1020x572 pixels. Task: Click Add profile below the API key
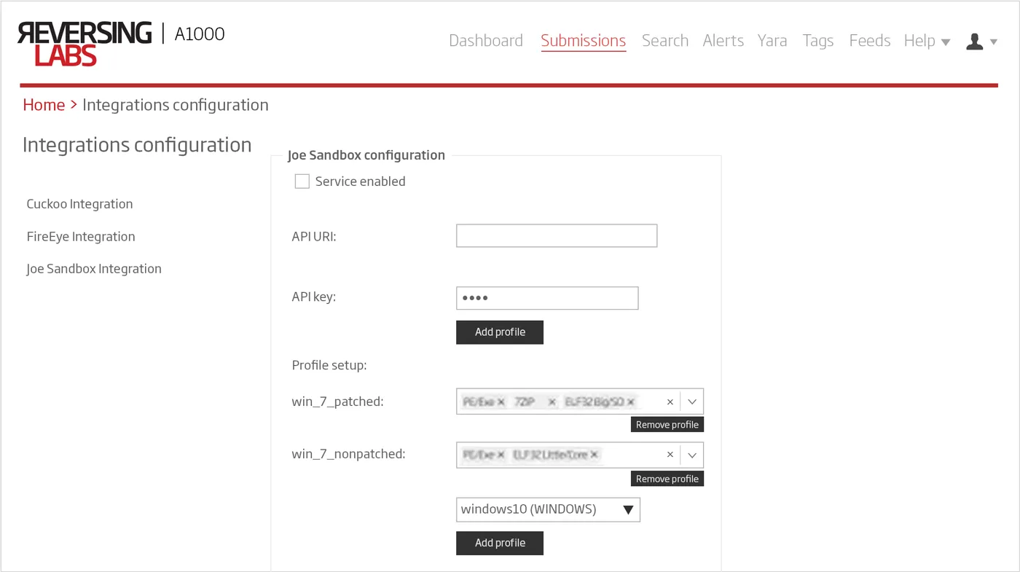click(x=500, y=332)
